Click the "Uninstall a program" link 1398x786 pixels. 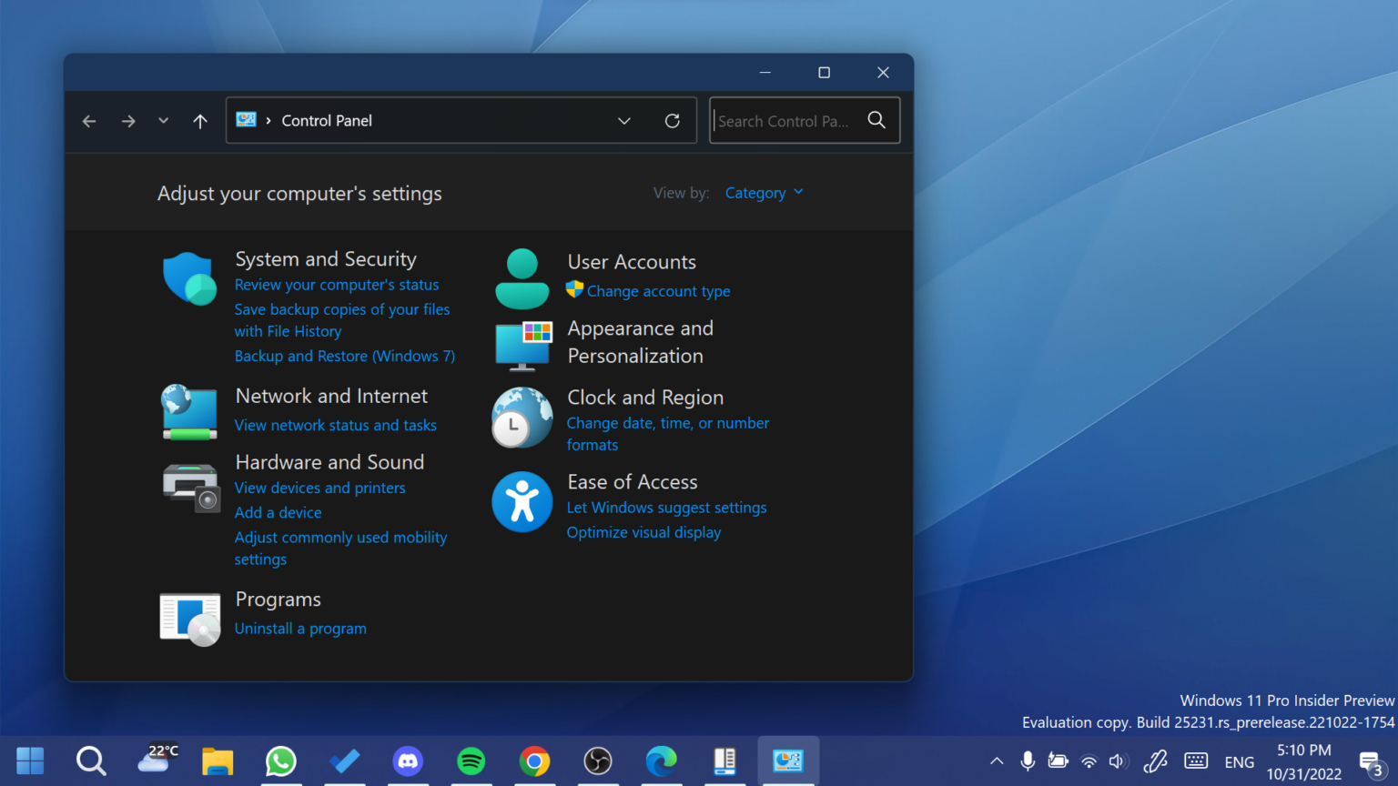coord(300,628)
